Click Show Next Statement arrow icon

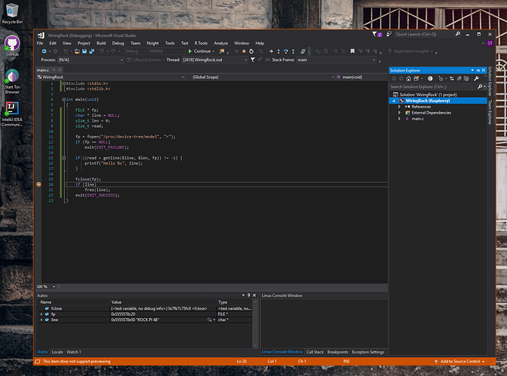(271, 51)
